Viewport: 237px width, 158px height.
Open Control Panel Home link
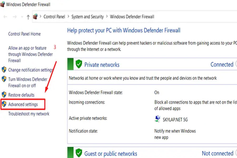tap(24, 34)
